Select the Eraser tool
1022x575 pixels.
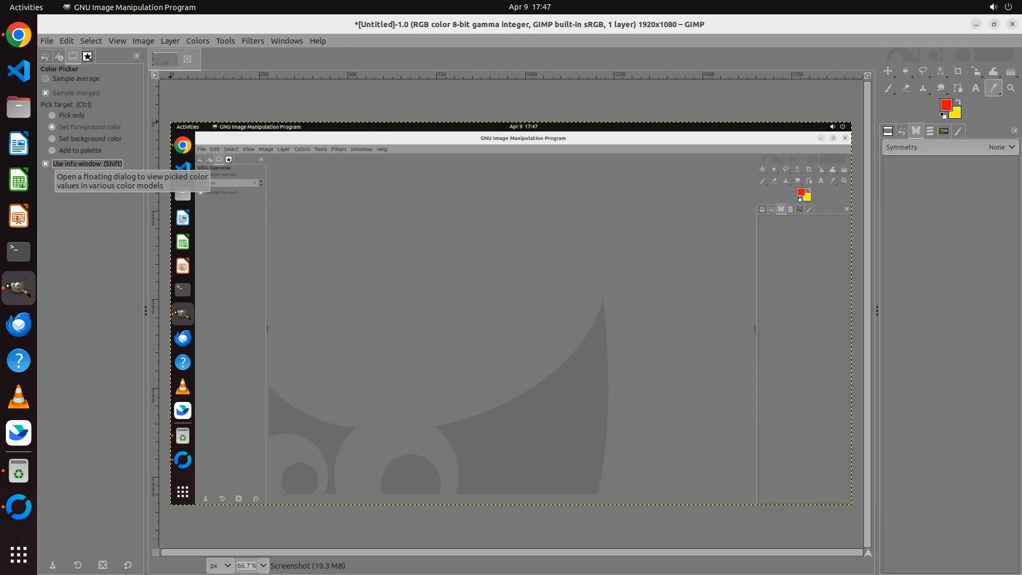click(905, 88)
